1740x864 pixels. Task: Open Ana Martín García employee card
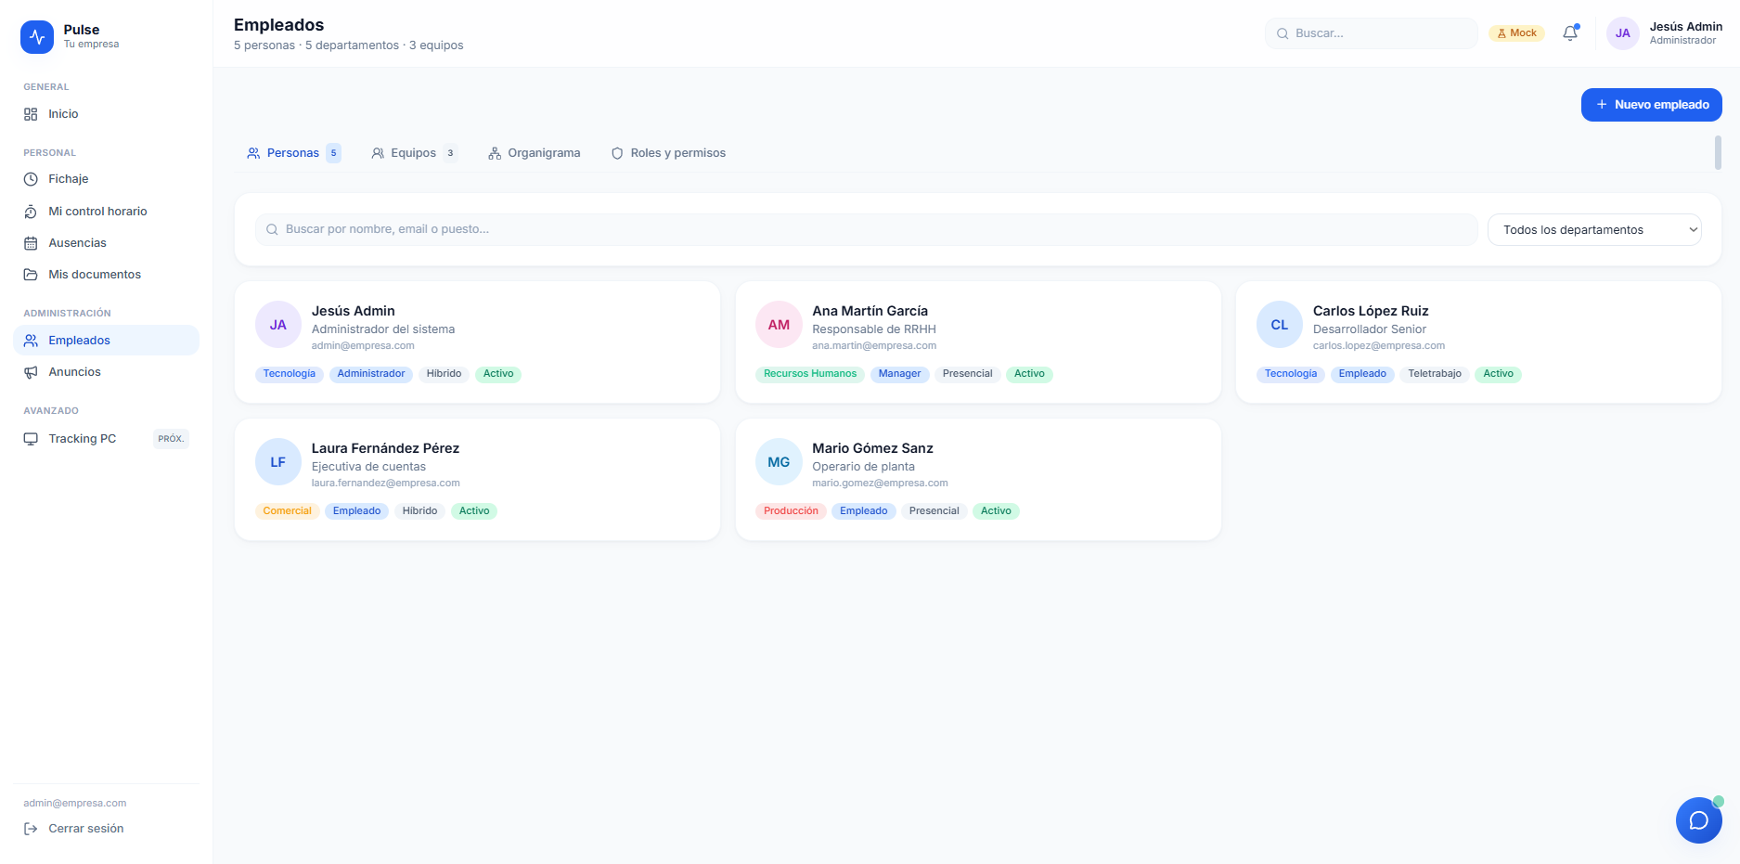point(978,342)
